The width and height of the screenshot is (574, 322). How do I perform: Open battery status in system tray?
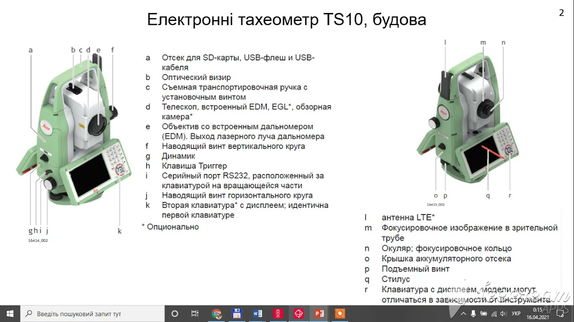point(484,314)
